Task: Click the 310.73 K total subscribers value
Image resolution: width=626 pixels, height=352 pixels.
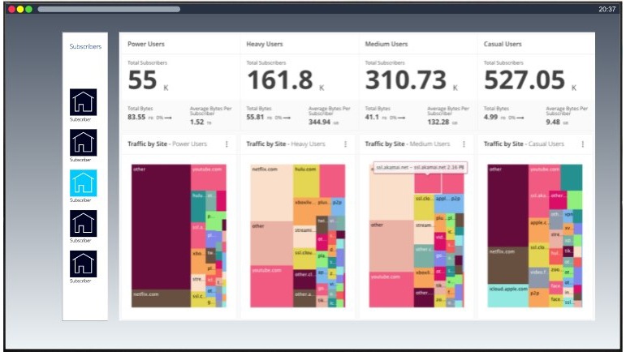Action: [x=411, y=81]
